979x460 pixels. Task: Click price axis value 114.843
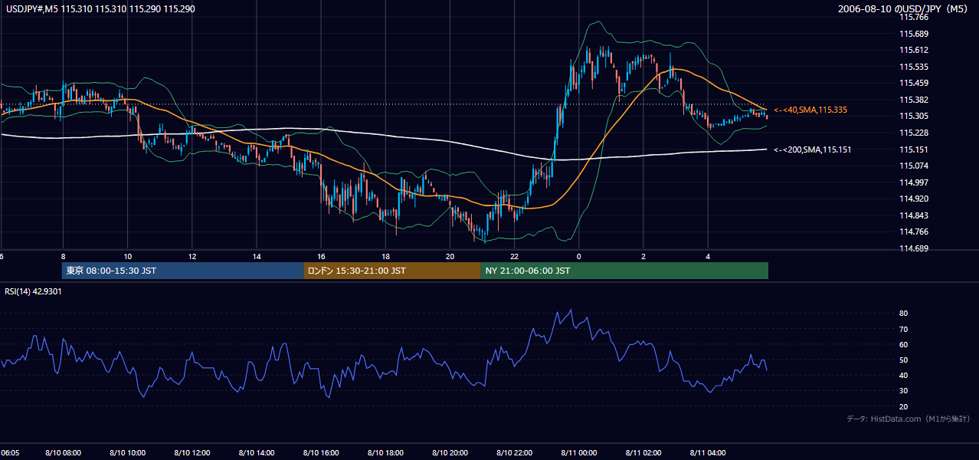(x=914, y=215)
